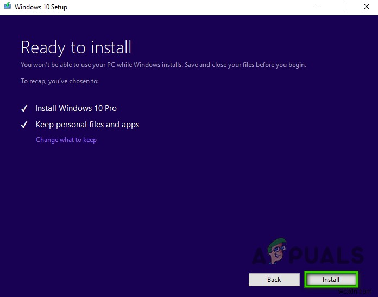Click the 'Windows 10 Setup' window title
The width and height of the screenshot is (378, 297).
(41, 7)
